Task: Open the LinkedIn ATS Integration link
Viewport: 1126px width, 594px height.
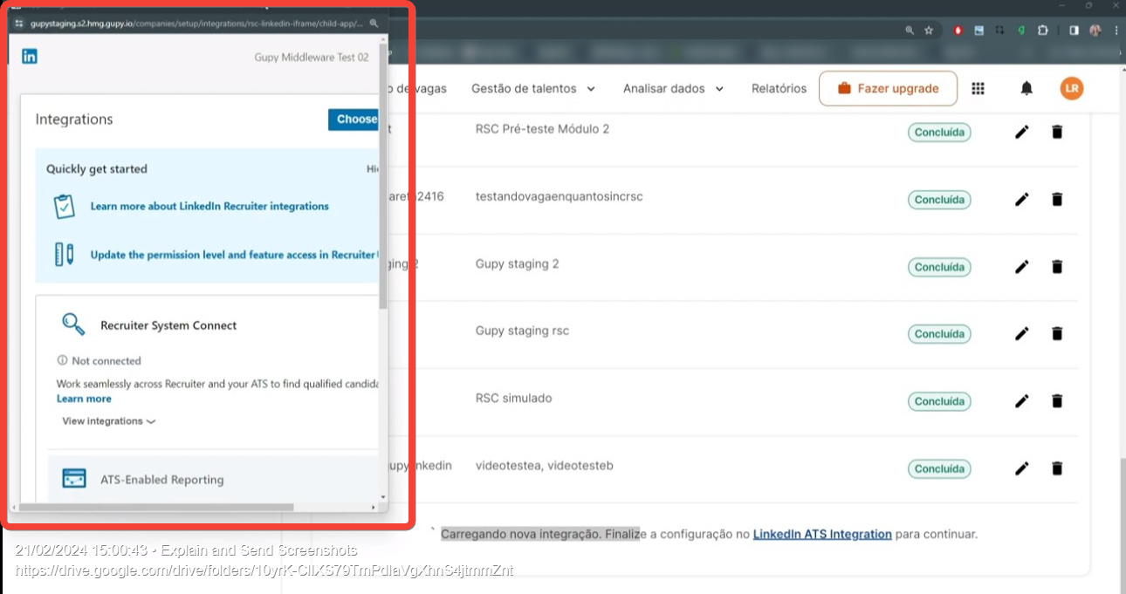Action: click(822, 534)
